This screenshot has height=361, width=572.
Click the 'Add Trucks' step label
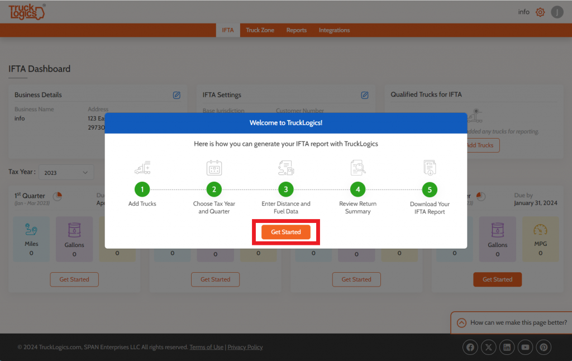142,203
